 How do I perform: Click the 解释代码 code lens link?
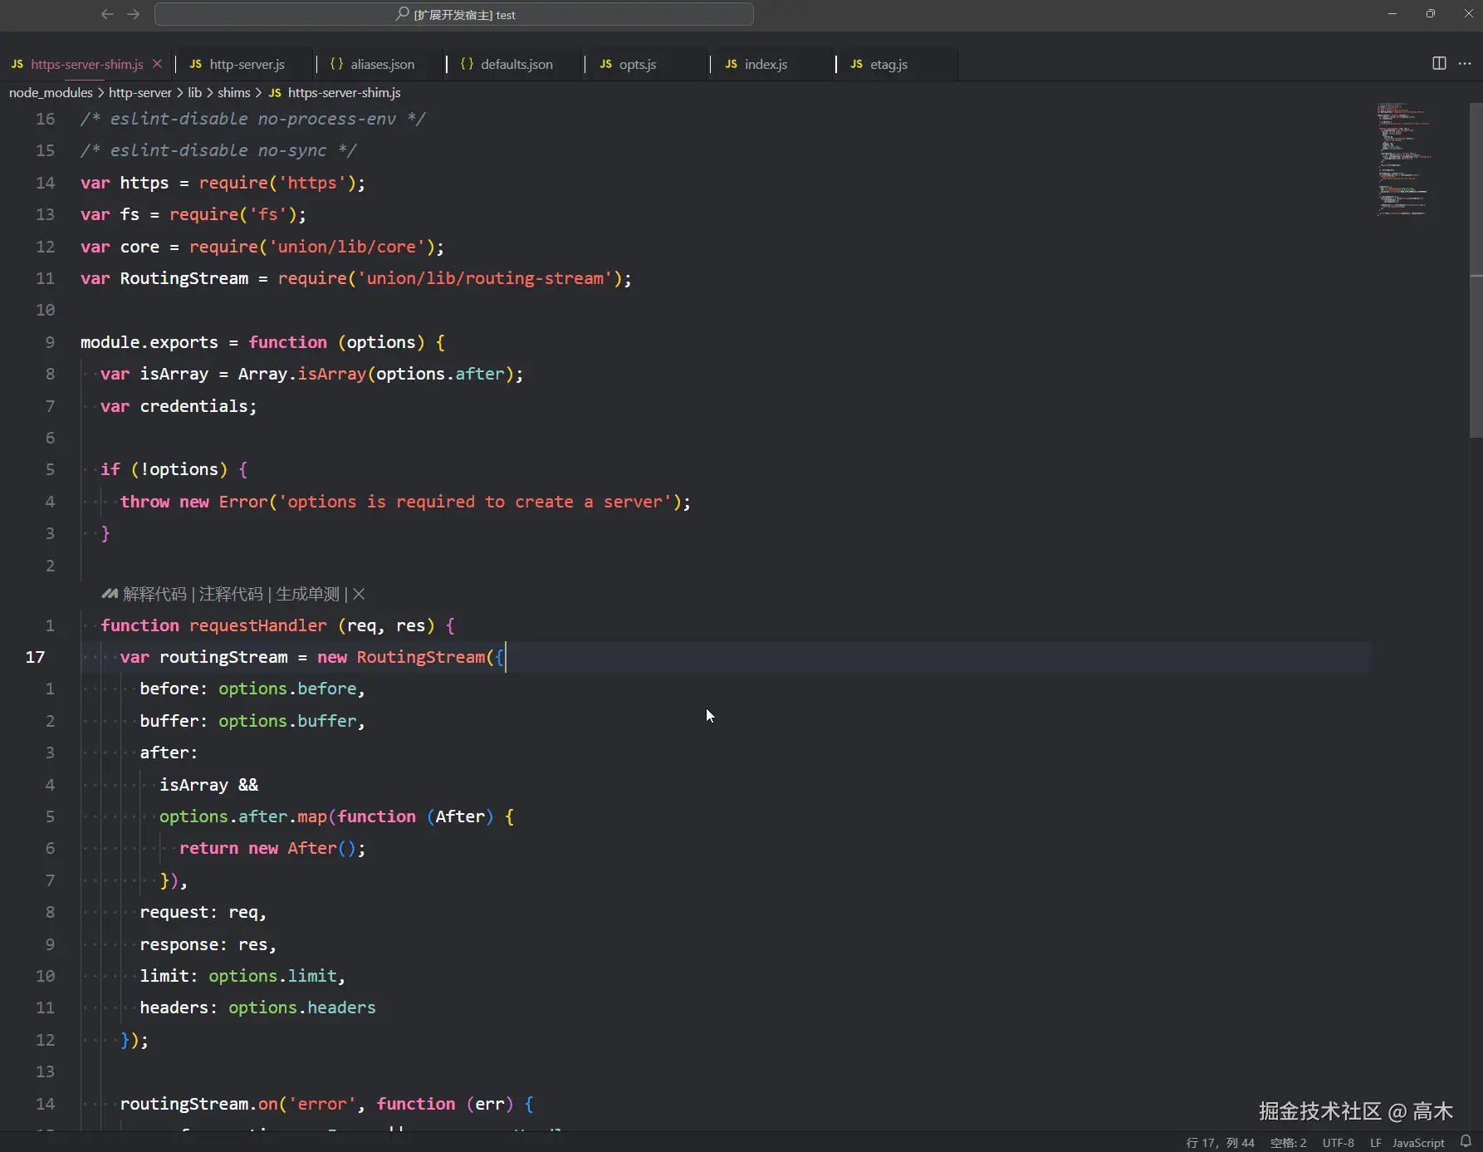coord(154,594)
